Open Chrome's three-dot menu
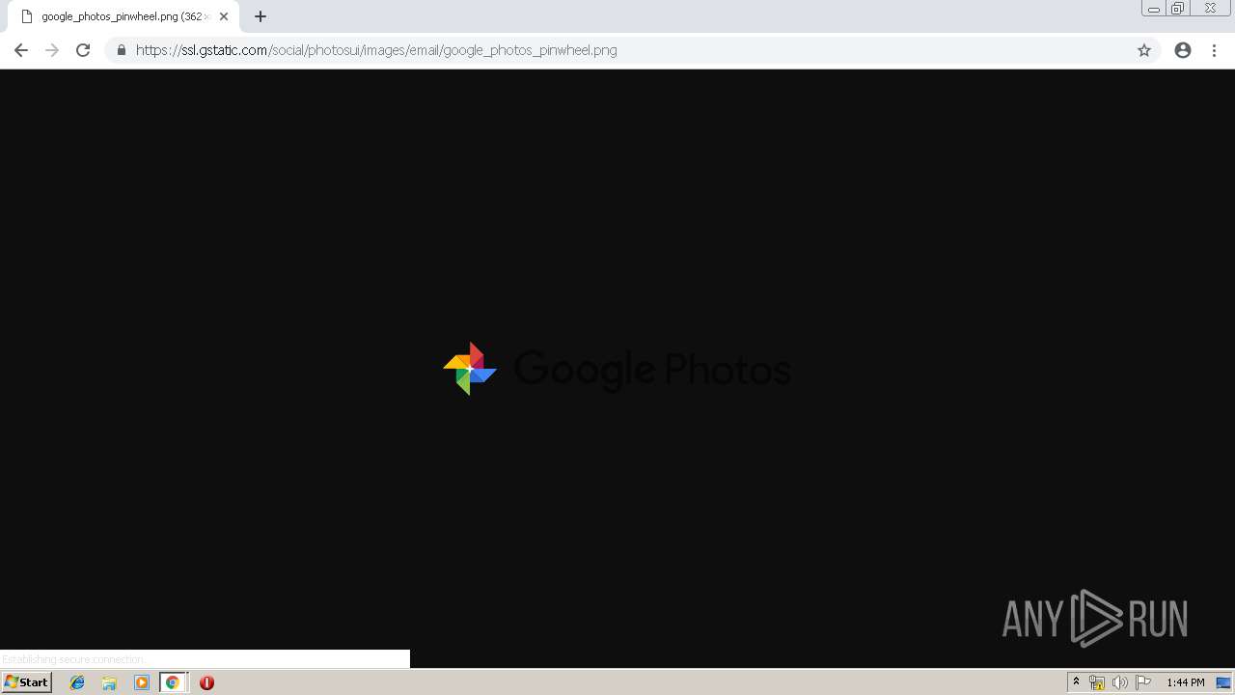The height and width of the screenshot is (695, 1235). tap(1215, 50)
